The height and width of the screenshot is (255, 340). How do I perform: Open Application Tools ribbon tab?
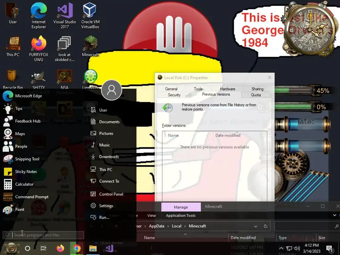(181, 215)
